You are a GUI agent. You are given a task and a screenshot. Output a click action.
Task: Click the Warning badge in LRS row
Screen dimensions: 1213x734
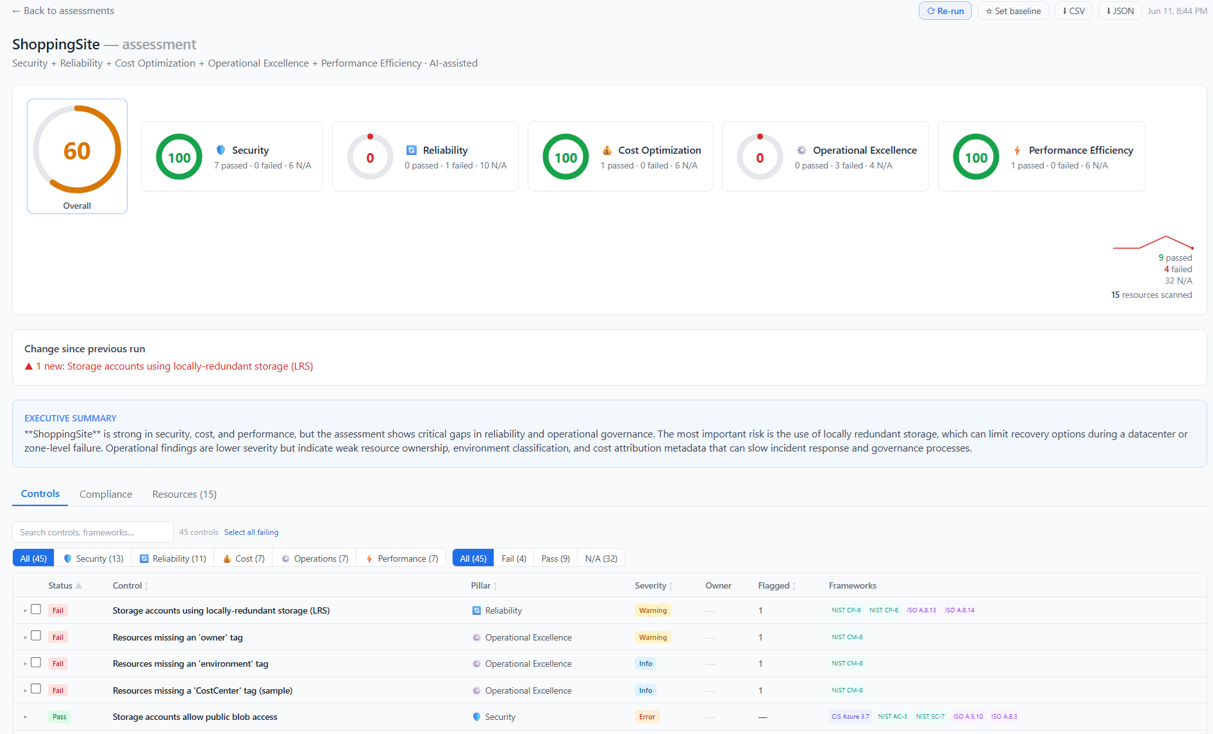(653, 610)
